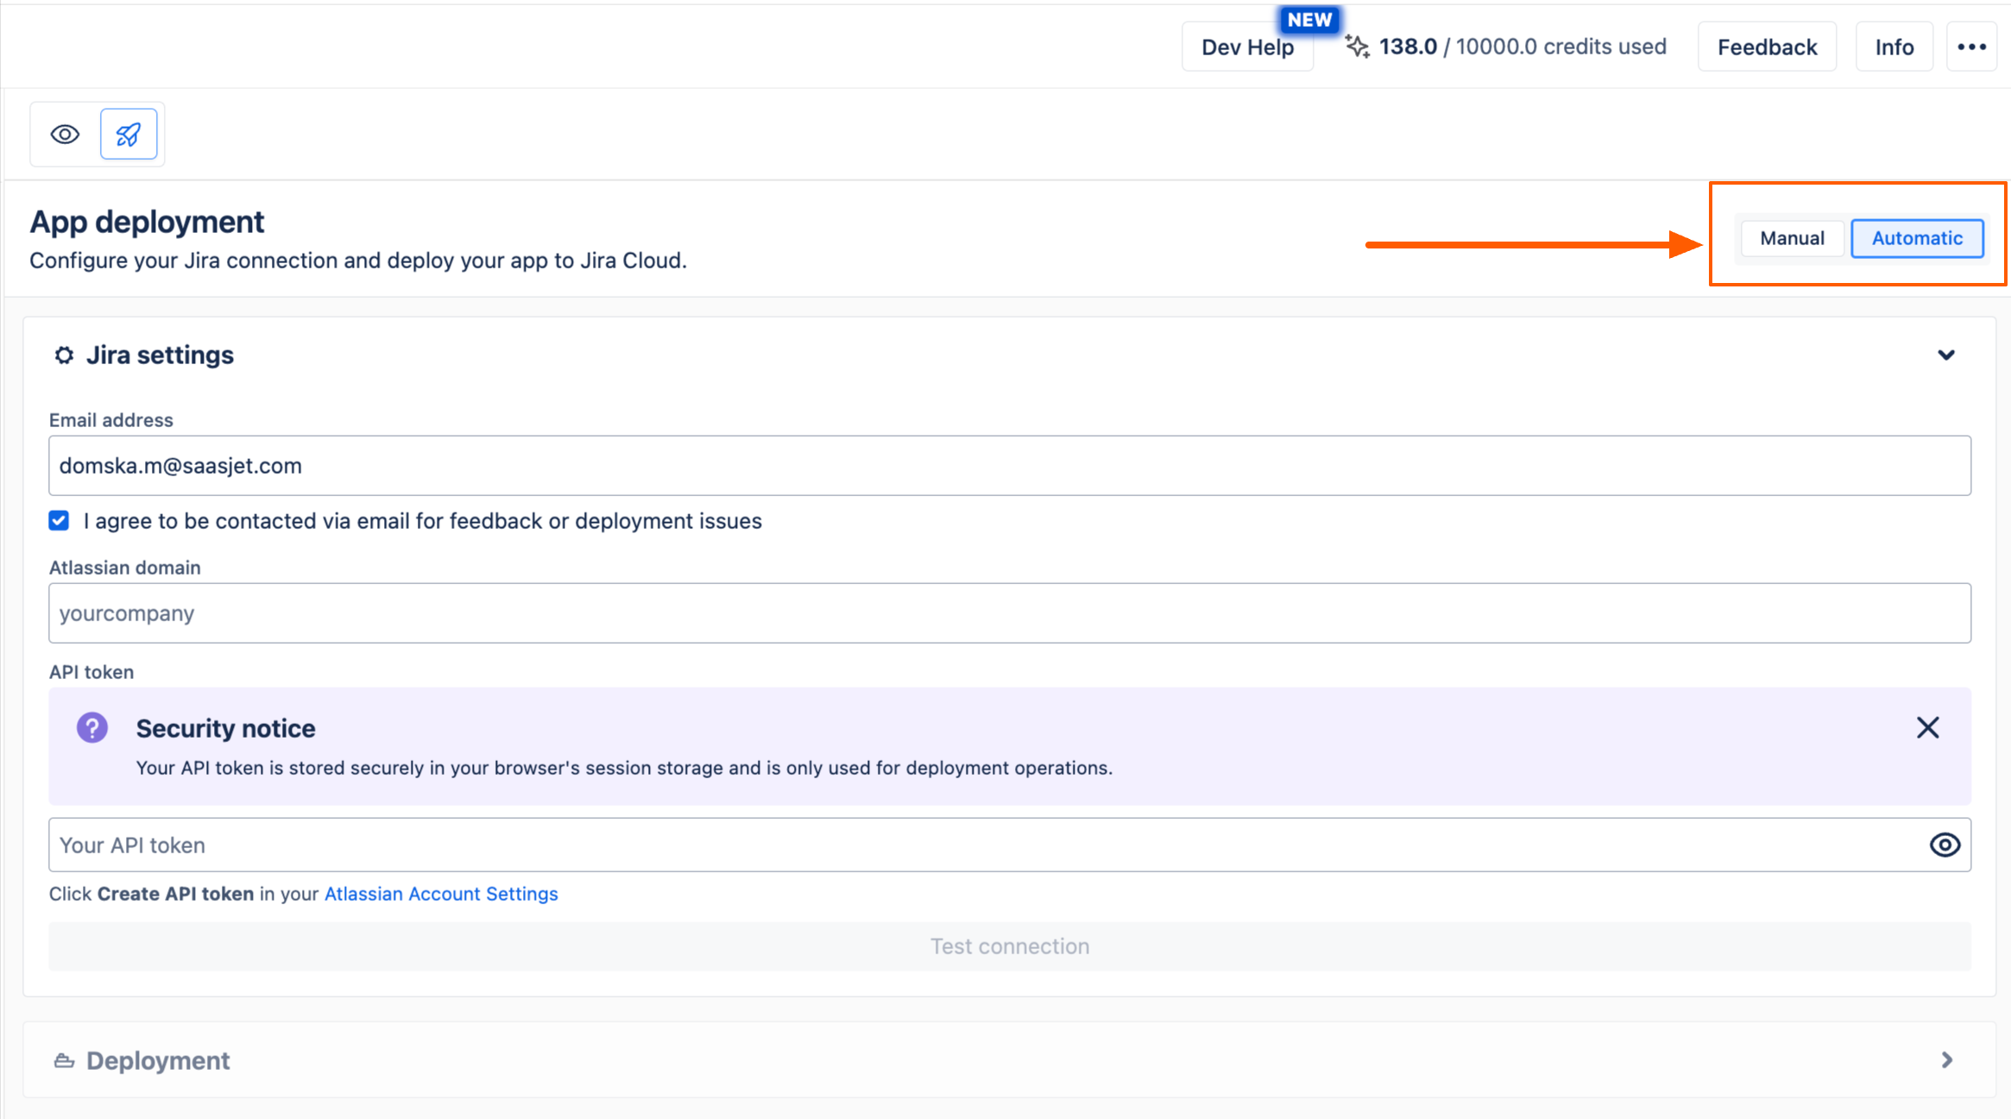Open the Atlassian Account Settings link
This screenshot has height=1119, width=2011.
[441, 894]
